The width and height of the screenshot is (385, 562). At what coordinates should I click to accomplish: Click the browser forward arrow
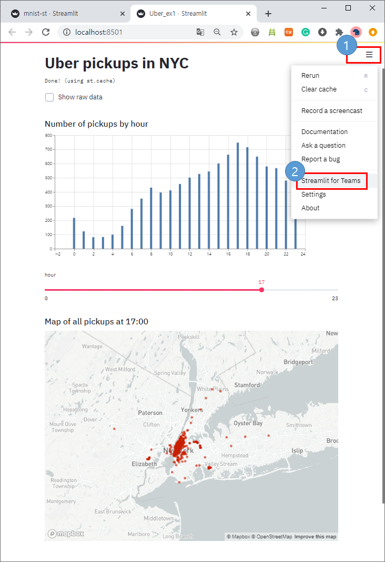point(29,32)
